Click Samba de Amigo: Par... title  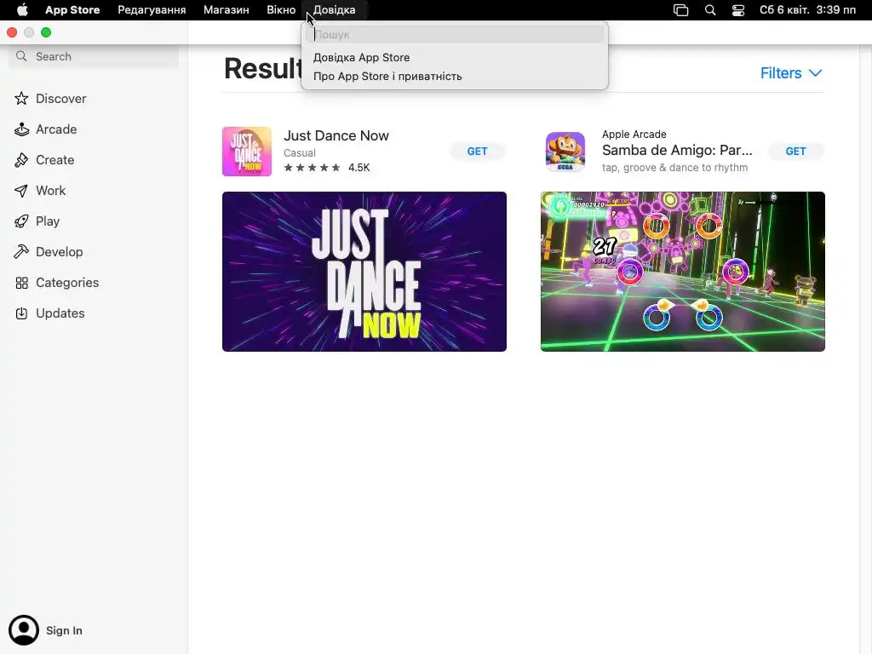coord(677,150)
